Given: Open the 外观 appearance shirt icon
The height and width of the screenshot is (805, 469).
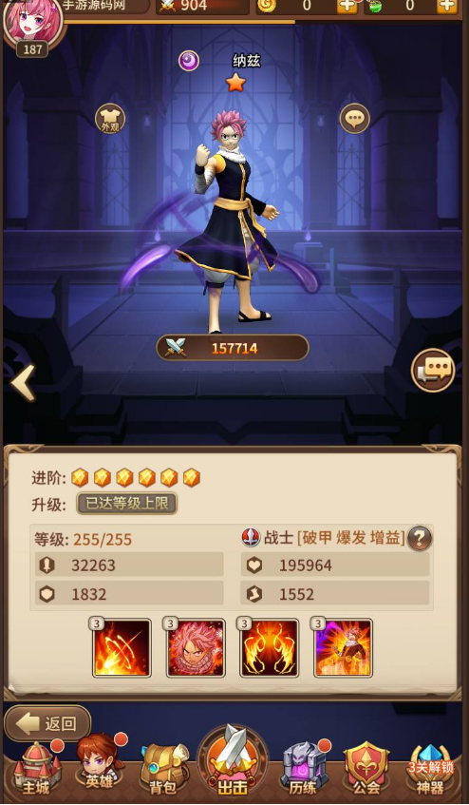Looking at the screenshot, I should coord(110,119).
